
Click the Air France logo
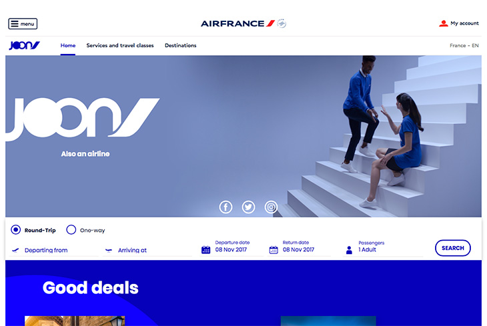pos(243,23)
